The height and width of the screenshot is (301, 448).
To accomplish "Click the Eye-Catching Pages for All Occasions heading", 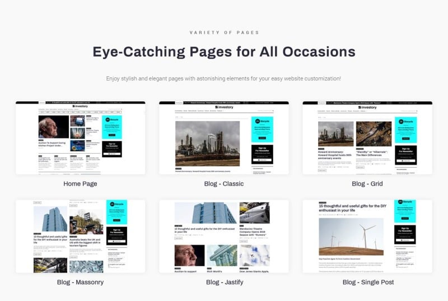I will coord(224,52).
